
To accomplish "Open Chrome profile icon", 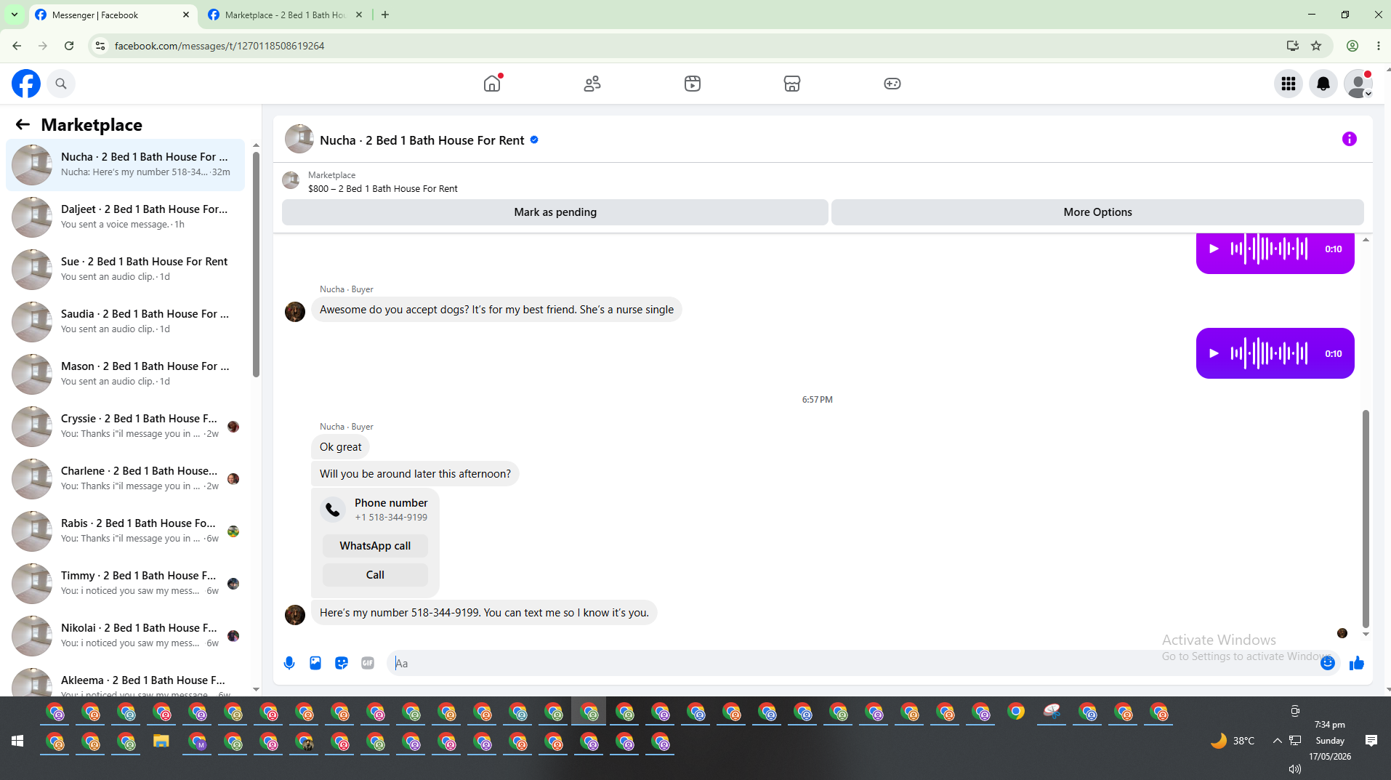I will tap(1352, 46).
